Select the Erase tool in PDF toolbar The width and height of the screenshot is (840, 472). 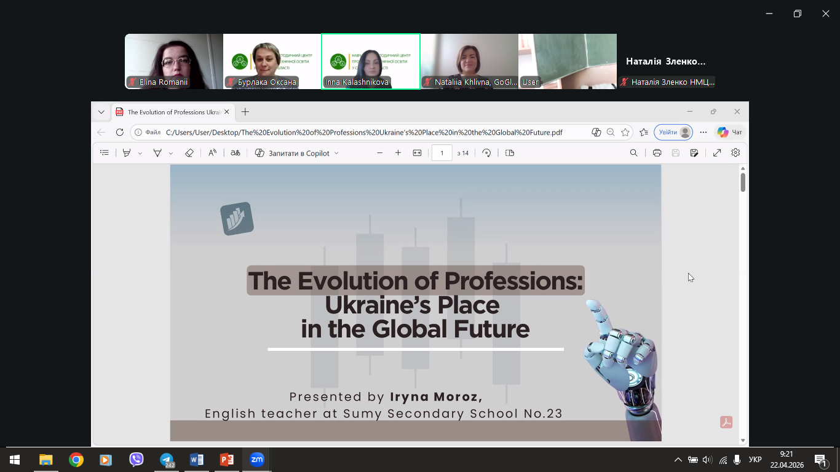point(189,153)
